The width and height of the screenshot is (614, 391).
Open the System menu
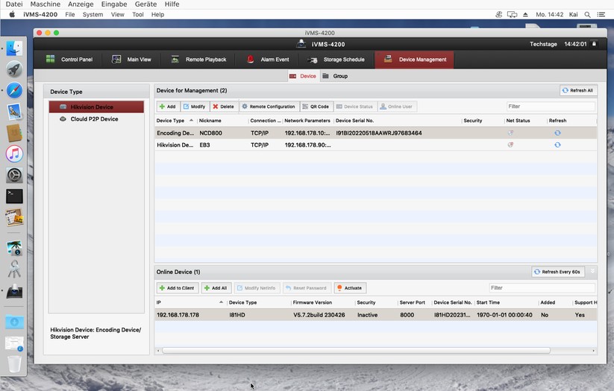click(x=93, y=14)
